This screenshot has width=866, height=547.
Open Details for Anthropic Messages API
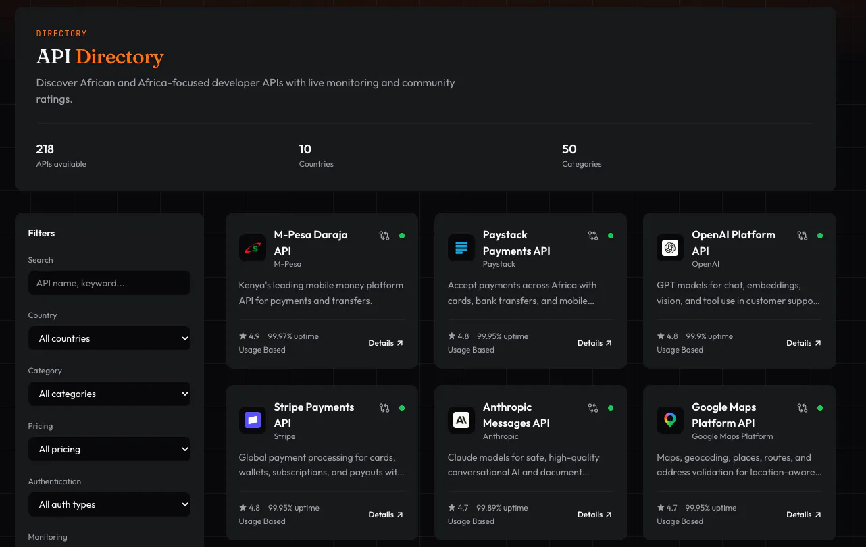tap(594, 515)
